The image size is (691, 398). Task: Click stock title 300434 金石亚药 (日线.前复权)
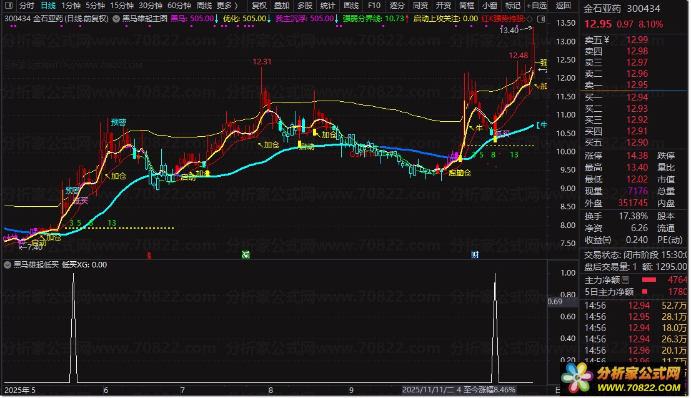coord(56,19)
